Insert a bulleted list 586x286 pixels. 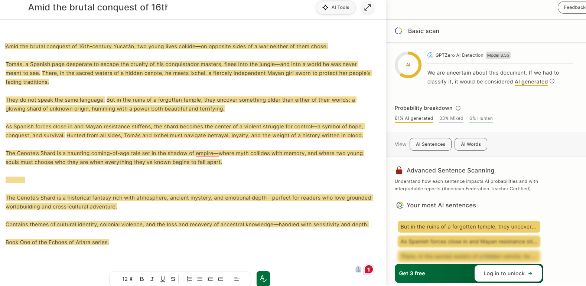pyautogui.click(x=200, y=279)
